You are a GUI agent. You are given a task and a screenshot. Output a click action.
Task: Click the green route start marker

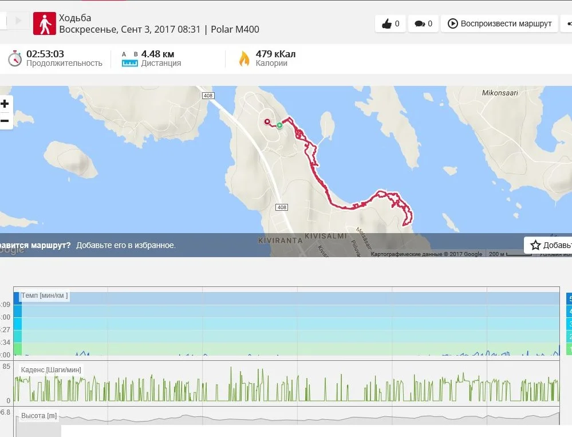(x=279, y=125)
